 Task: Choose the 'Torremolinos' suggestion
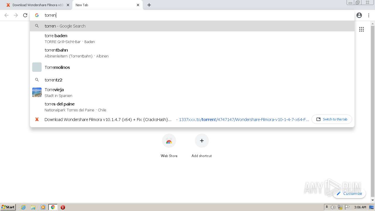click(x=192, y=67)
